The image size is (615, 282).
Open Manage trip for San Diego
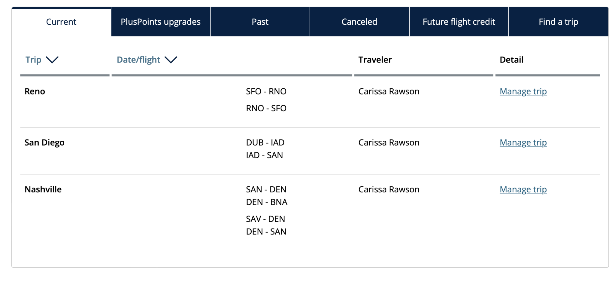523,142
